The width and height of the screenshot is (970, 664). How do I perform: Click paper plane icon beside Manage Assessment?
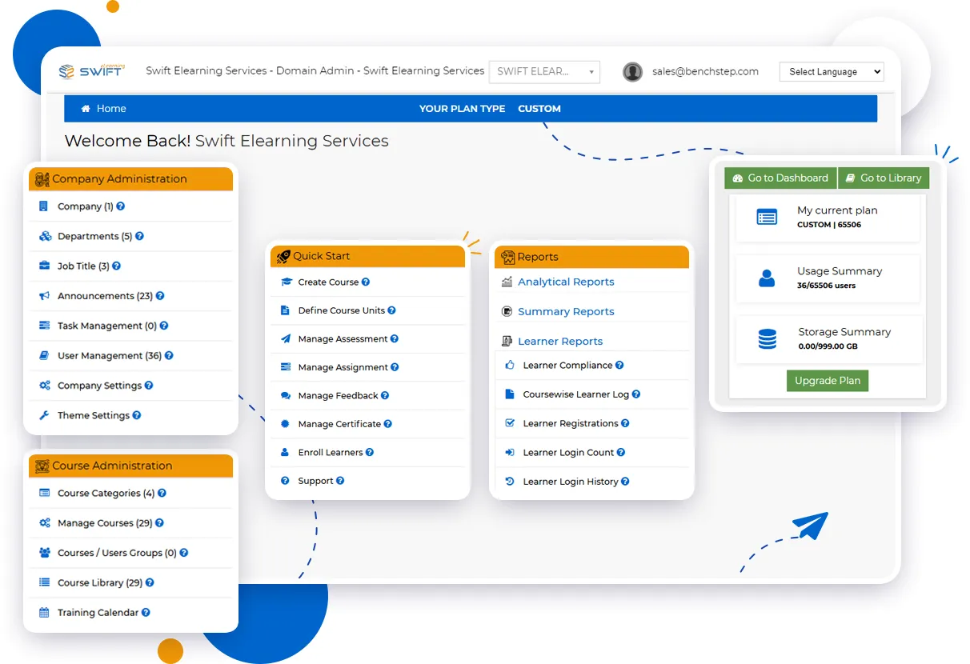(x=286, y=338)
